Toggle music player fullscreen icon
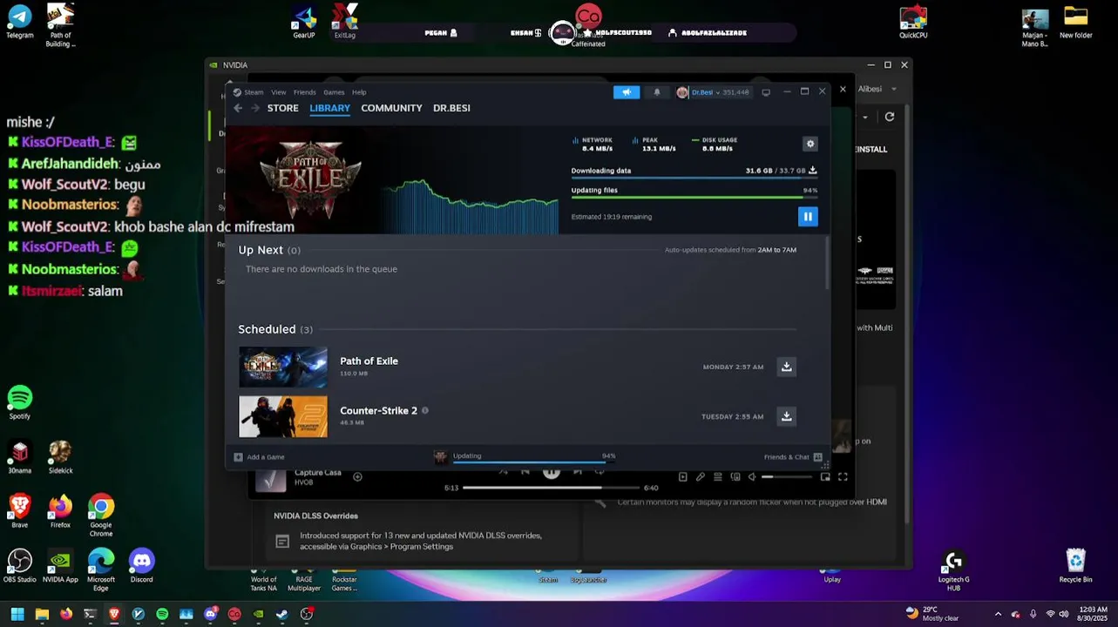The height and width of the screenshot is (627, 1118). [843, 477]
